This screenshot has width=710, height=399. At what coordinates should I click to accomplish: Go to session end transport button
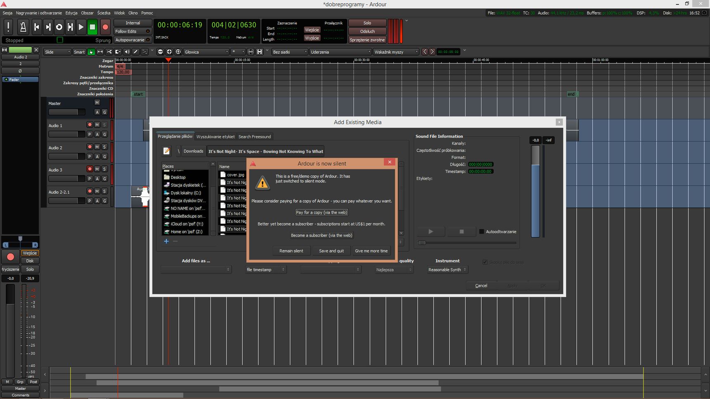coord(48,27)
